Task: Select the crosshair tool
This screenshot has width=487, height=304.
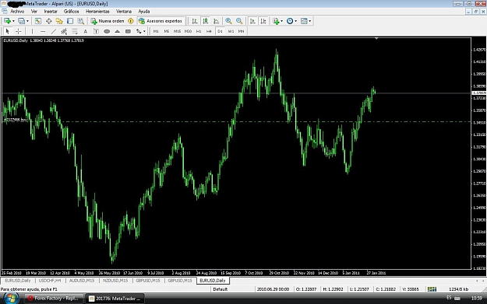Action: coord(19,31)
